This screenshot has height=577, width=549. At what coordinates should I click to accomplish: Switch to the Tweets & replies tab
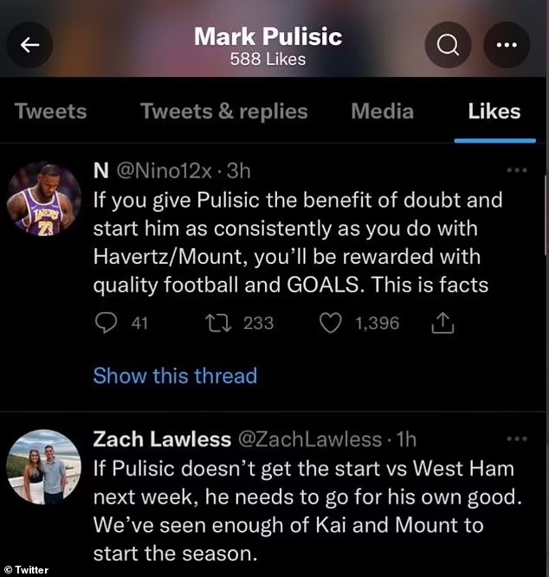[223, 112]
